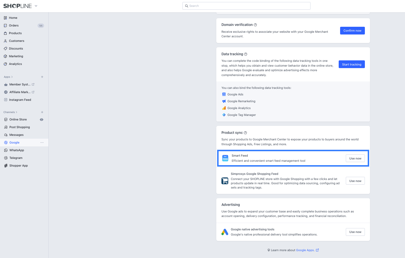Click the Google Ads native tools logo
This screenshot has height=258, width=405.
click(225, 232)
